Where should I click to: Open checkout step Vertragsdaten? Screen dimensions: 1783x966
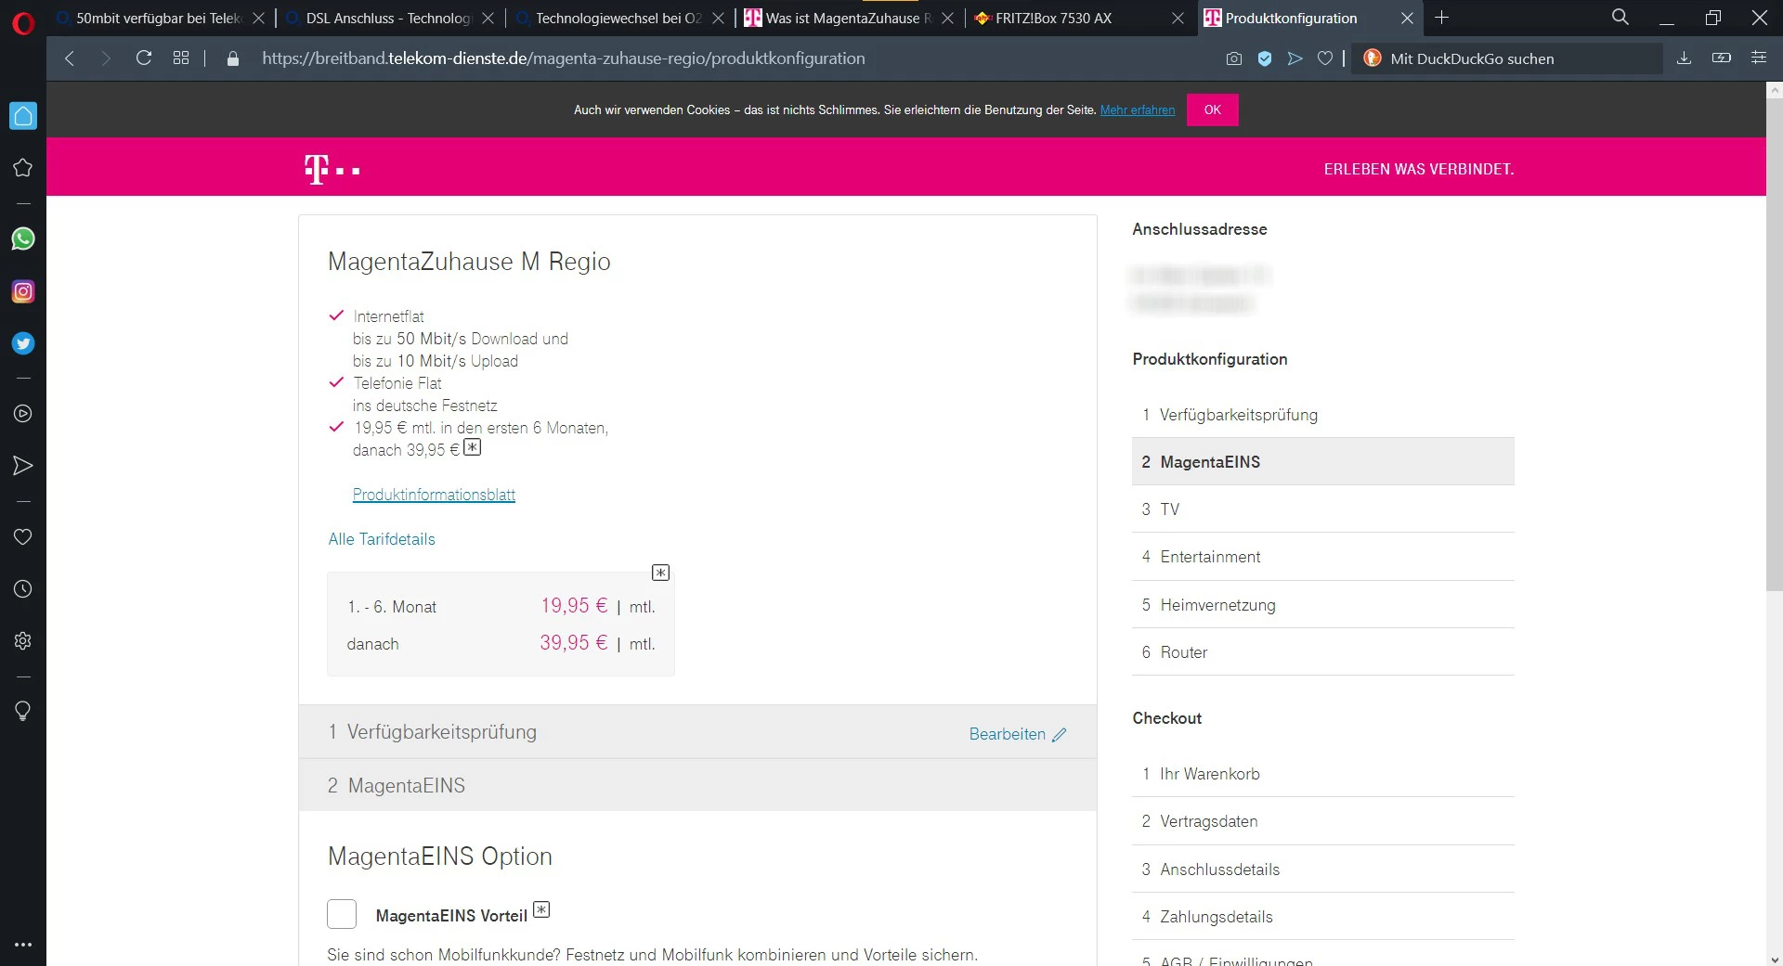click(1323, 821)
